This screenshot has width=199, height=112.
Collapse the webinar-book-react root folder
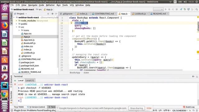click(x=14, y=17)
